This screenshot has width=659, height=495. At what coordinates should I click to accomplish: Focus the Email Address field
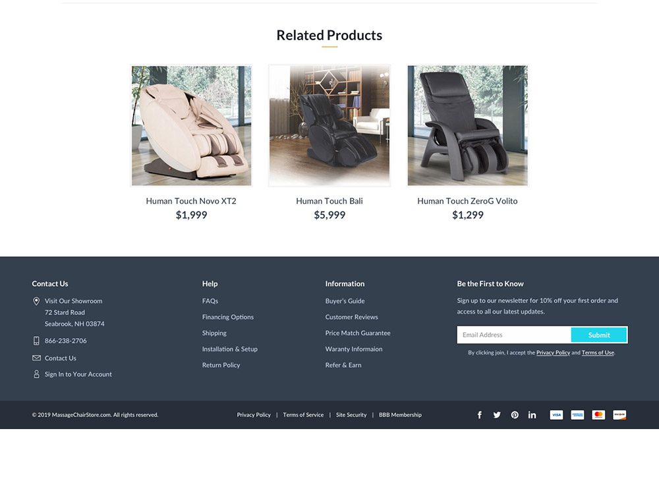[514, 335]
